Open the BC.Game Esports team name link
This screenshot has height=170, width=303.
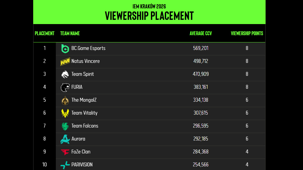tap(88, 48)
